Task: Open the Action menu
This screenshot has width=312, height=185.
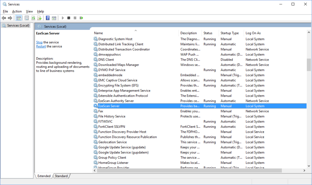Action: 17,11
